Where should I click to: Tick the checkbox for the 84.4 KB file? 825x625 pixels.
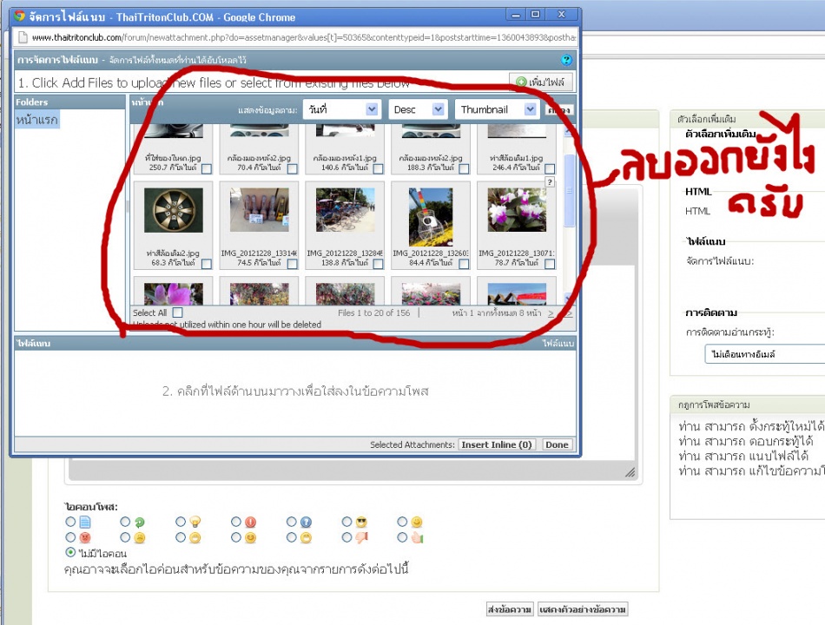(x=464, y=264)
